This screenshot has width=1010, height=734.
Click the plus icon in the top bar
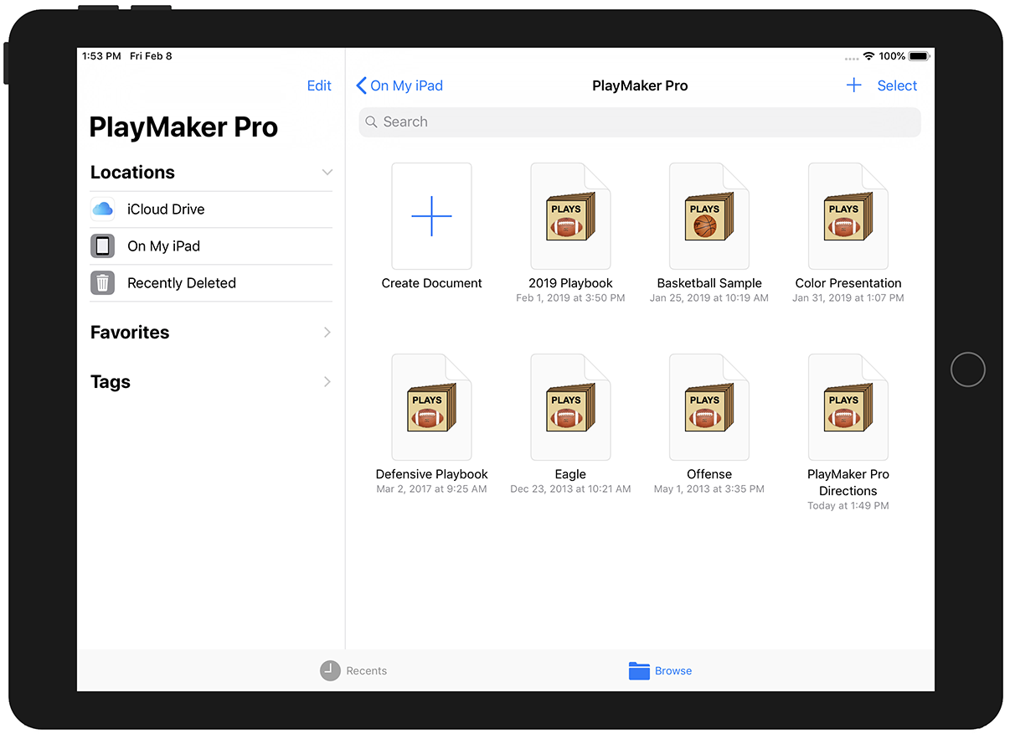tap(853, 85)
